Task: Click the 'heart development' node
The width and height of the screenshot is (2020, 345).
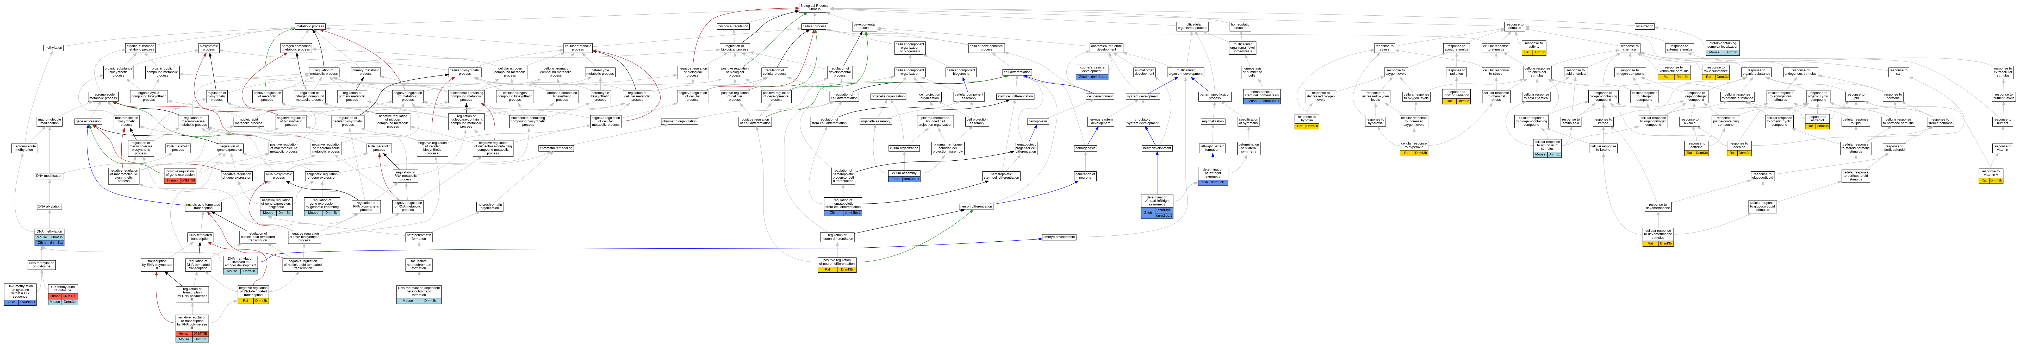Action: (x=1157, y=148)
